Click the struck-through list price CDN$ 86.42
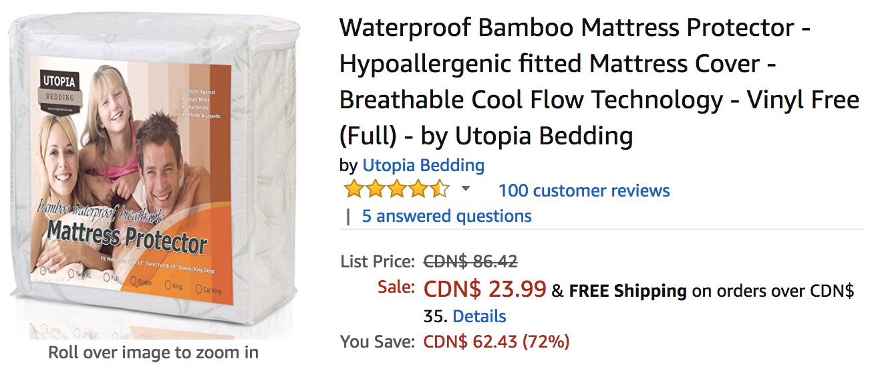Viewport: 870px width, 369px height. pos(470,261)
